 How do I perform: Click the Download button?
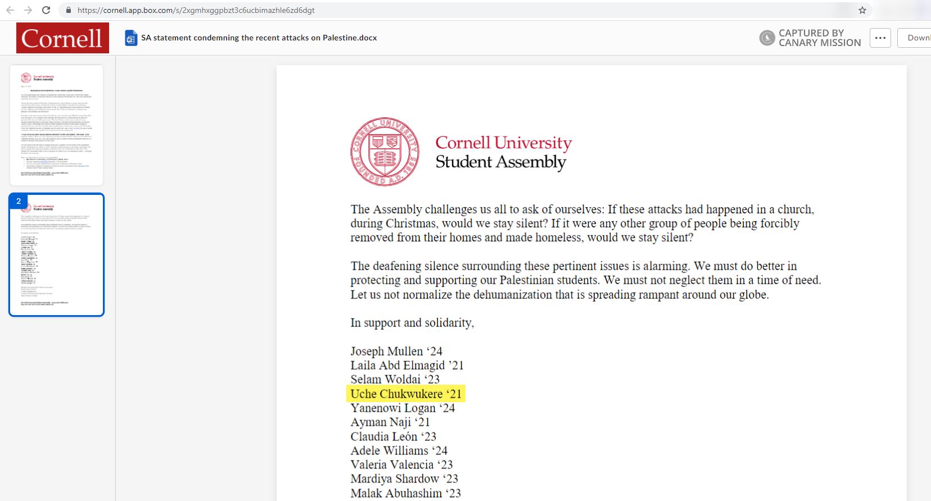(915, 38)
